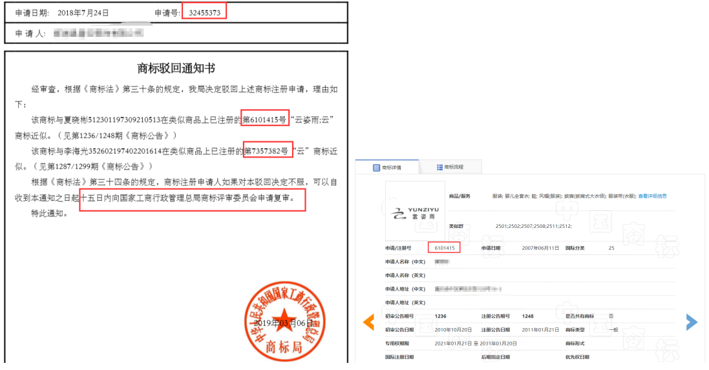Screen dimensions: 709x370
Task: Click the 商标驳回通知书 title heading
Action: [176, 68]
